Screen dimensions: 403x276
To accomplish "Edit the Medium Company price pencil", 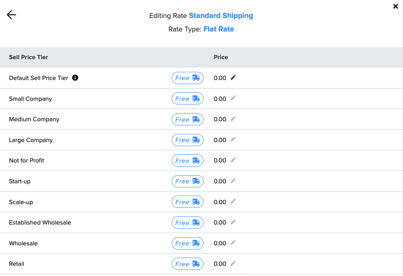I will click(233, 119).
